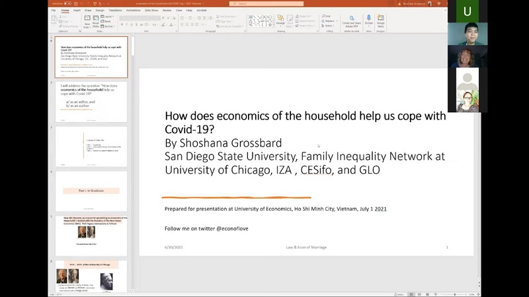Click the Increase Font Size icon
Image resolution: width=529 pixels, height=297 pixels.
[163, 18]
